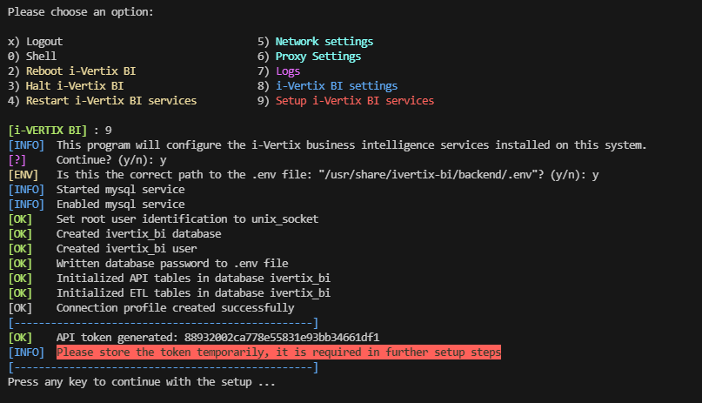702x403 pixels.
Task: Click the .env file path text
Action: click(x=428, y=175)
